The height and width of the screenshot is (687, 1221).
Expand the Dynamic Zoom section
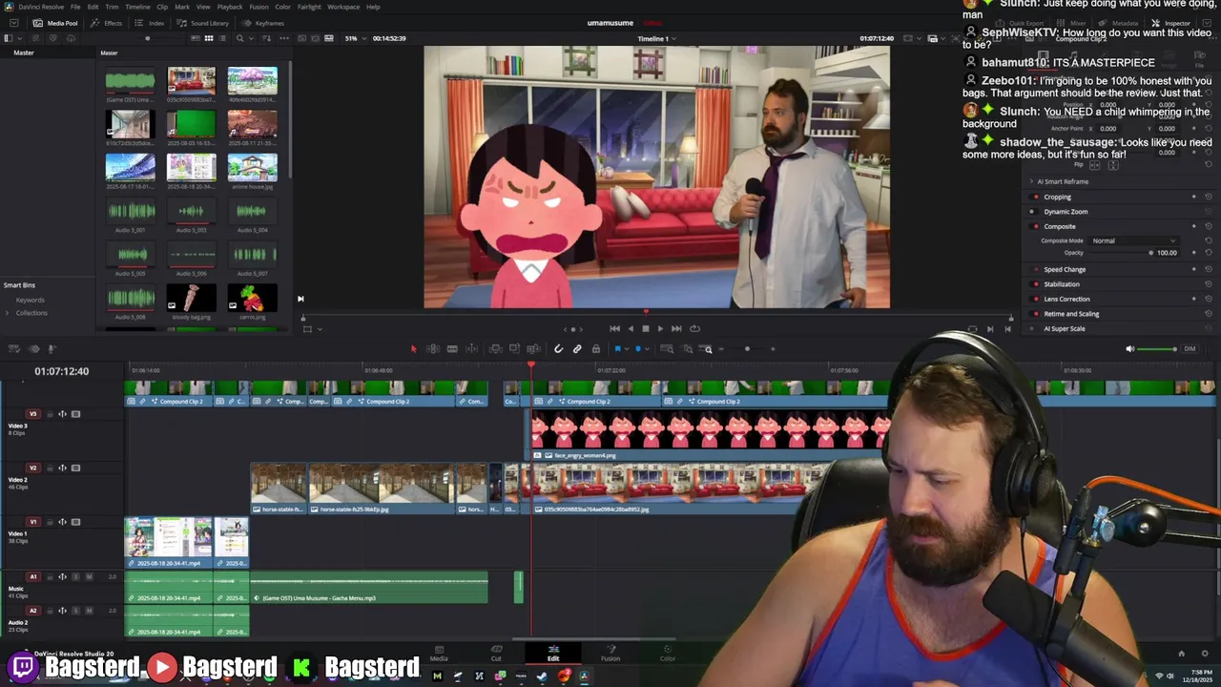point(1066,212)
